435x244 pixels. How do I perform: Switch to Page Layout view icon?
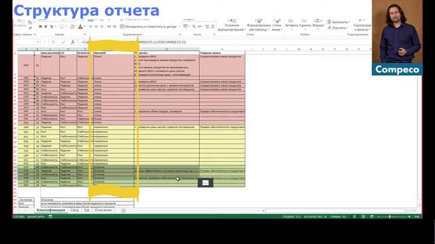tap(363, 217)
